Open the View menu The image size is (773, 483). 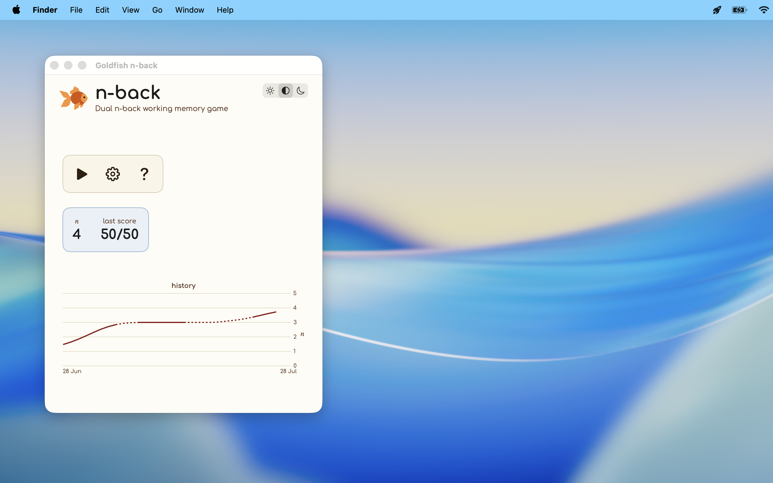[x=131, y=10]
